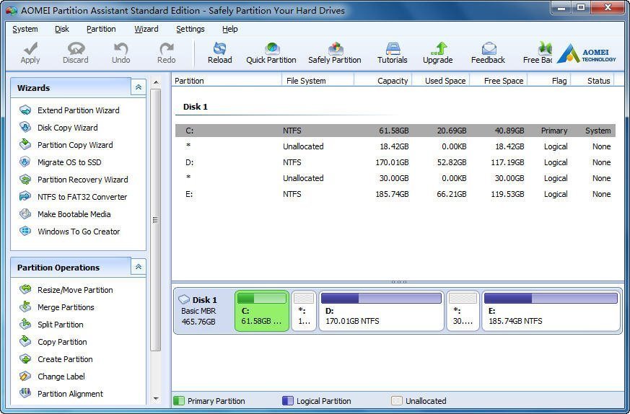The height and width of the screenshot is (414, 630).
Task: Click the Discard toolbar icon
Action: click(76, 49)
